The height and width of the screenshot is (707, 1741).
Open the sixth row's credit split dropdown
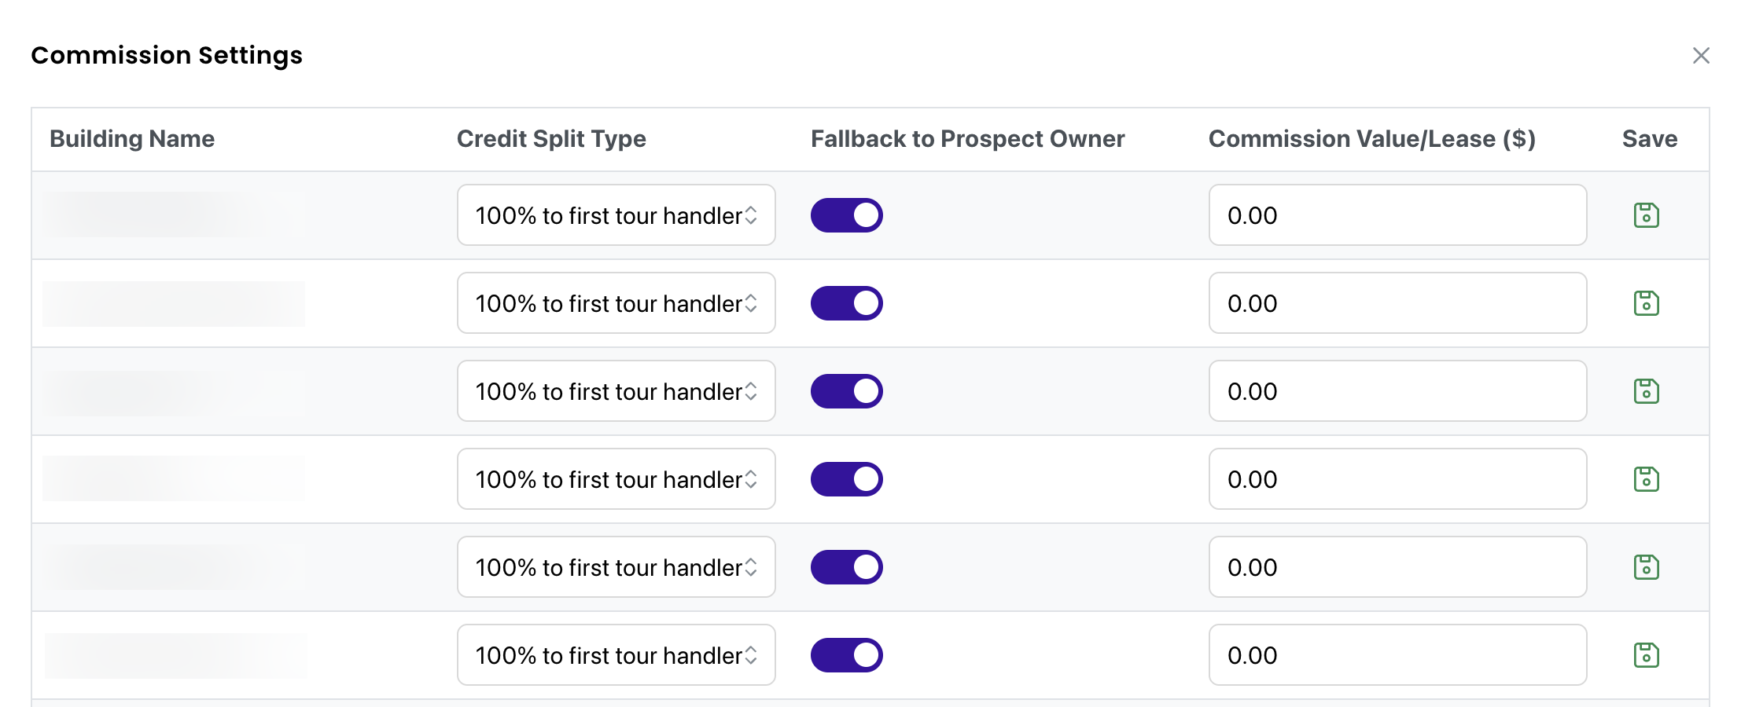click(x=617, y=655)
